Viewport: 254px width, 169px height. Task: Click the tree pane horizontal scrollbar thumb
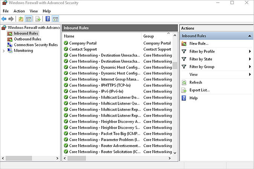tap(19, 158)
